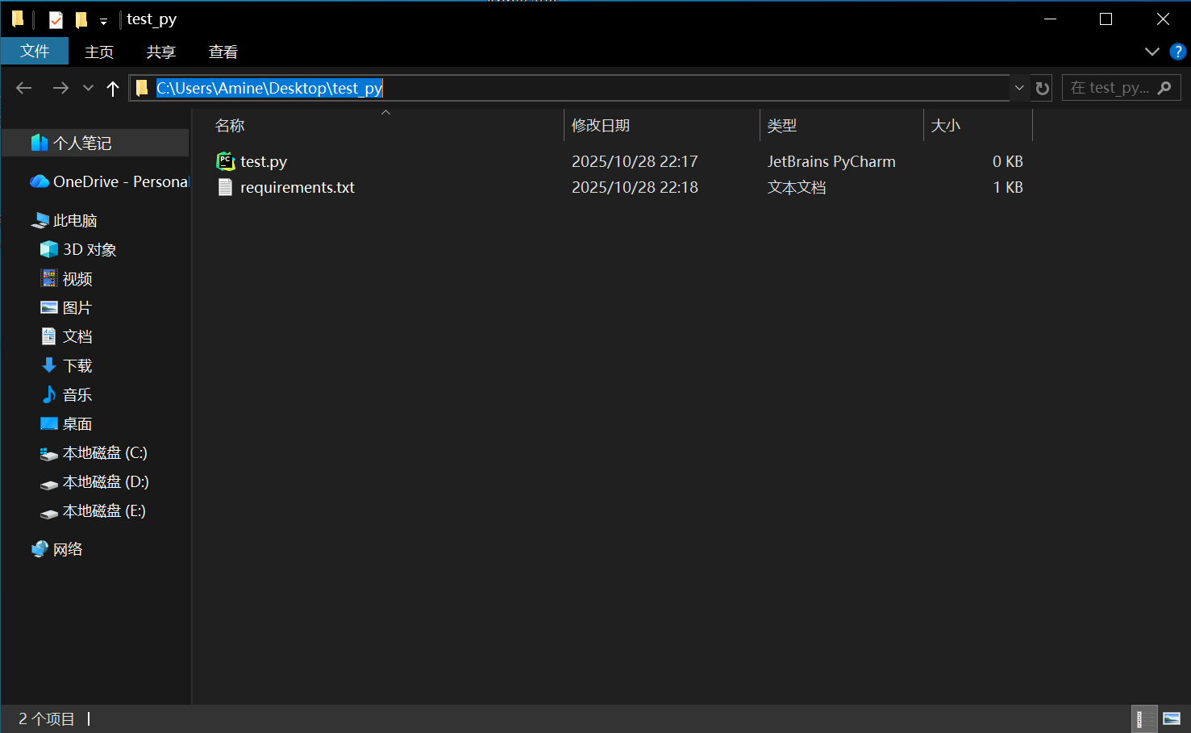This screenshot has height=733, width=1191.
Task: Open the Help question mark icon
Action: pos(1177,52)
